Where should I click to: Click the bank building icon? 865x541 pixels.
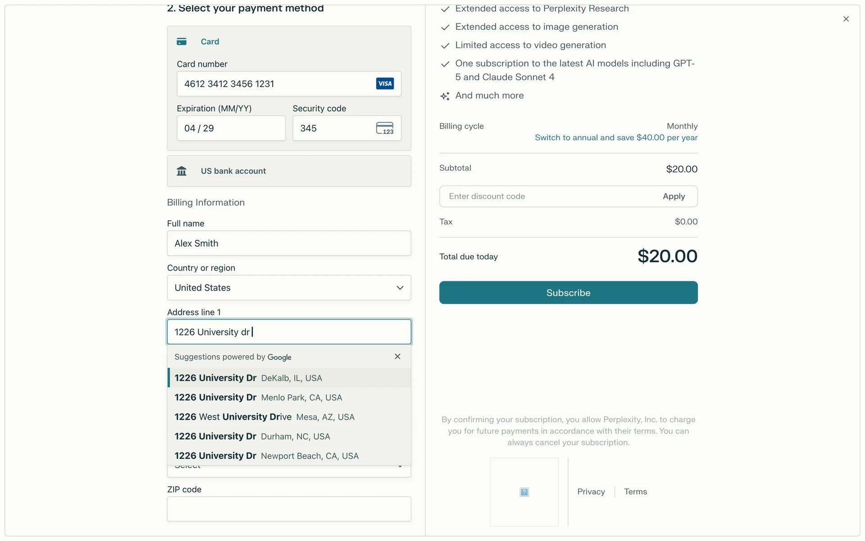pos(182,171)
